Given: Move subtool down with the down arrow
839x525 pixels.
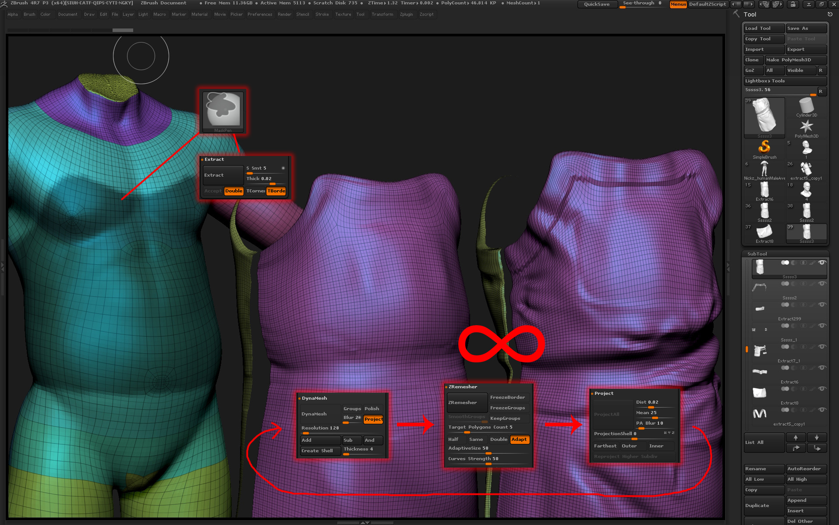Looking at the screenshot, I should 817,437.
